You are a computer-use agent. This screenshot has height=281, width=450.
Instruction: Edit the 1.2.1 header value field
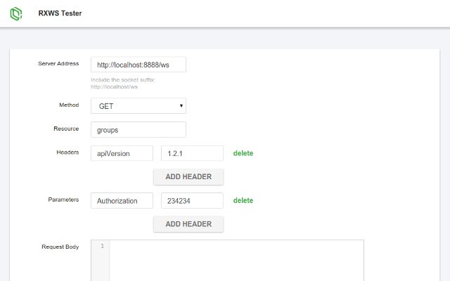(x=192, y=153)
